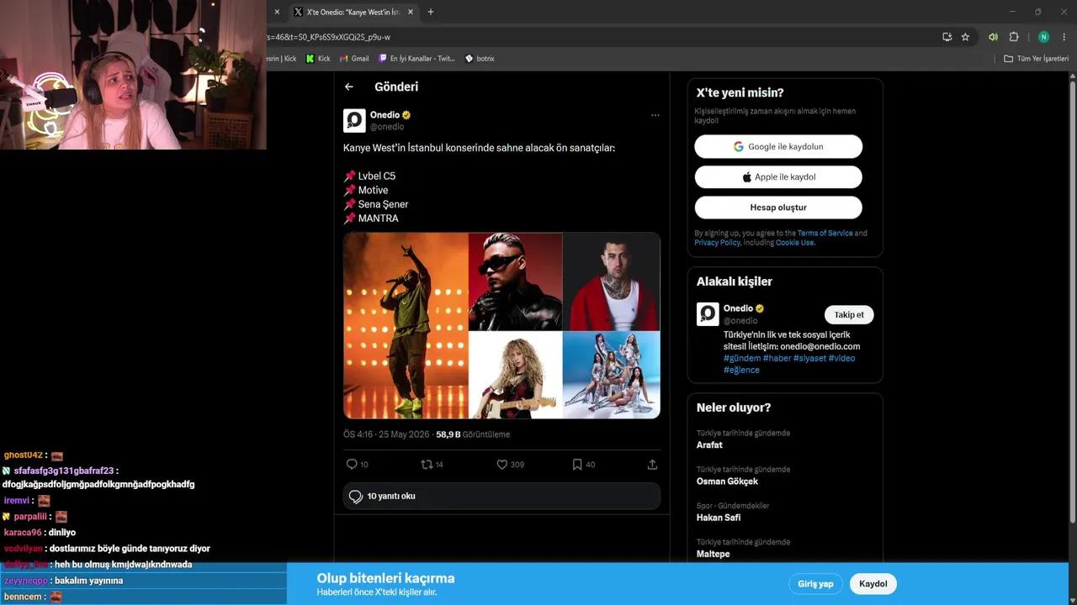Open the Kanye West stage photo

click(406, 325)
